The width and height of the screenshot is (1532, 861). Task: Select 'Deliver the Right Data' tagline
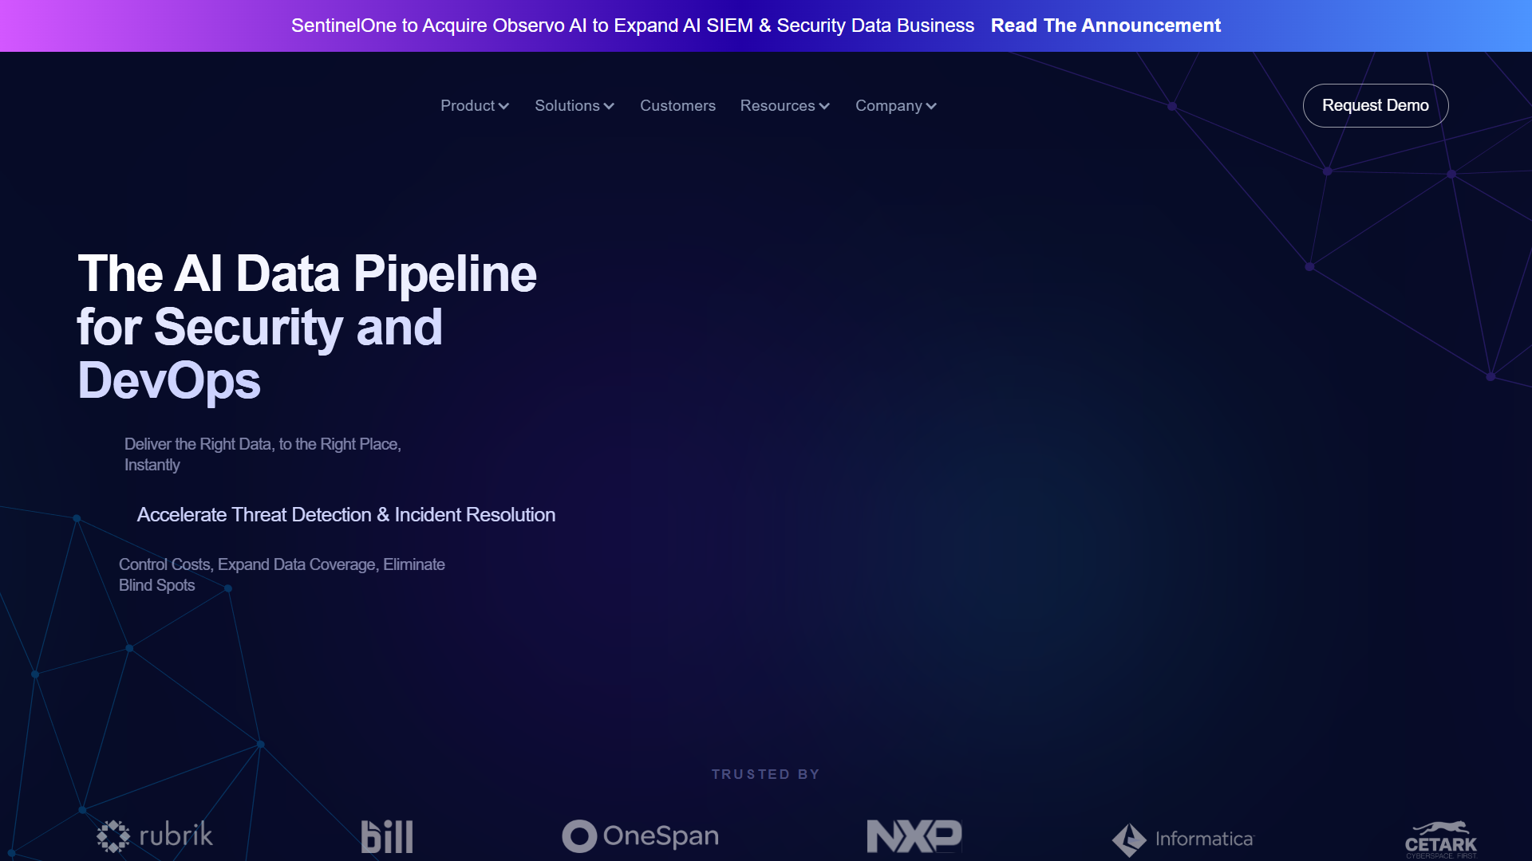click(x=263, y=454)
